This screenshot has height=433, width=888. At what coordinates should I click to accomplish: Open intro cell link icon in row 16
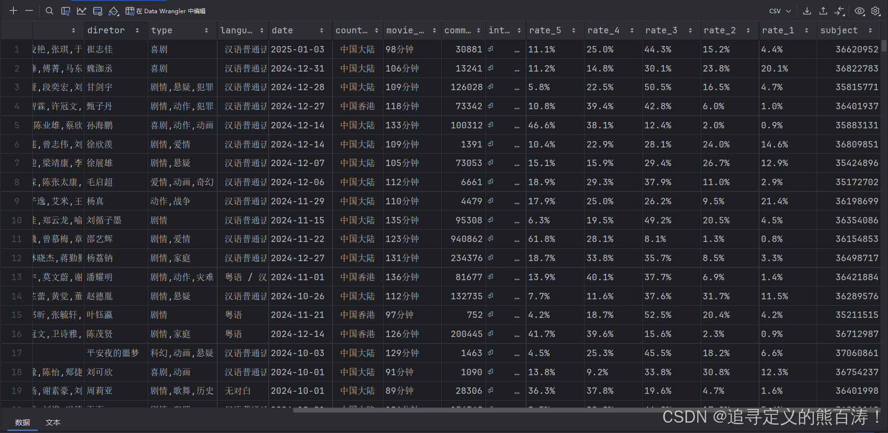490,334
